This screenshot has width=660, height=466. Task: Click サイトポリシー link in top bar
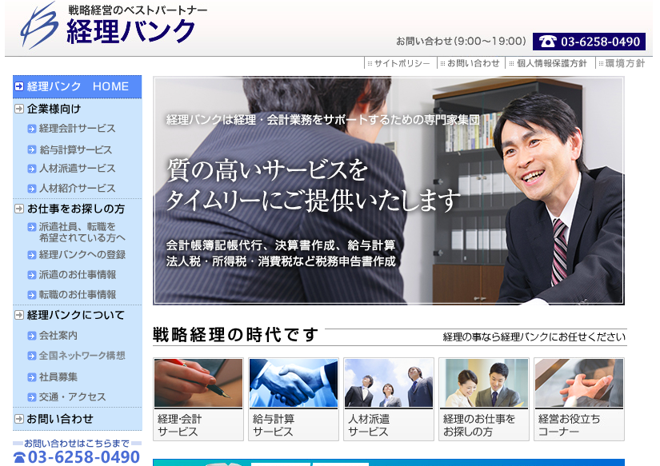pyautogui.click(x=402, y=64)
